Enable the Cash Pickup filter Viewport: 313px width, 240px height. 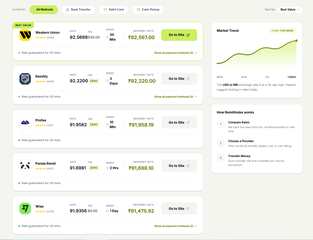(148, 10)
